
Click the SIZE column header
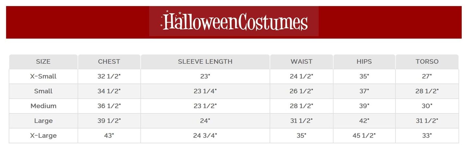click(43, 61)
